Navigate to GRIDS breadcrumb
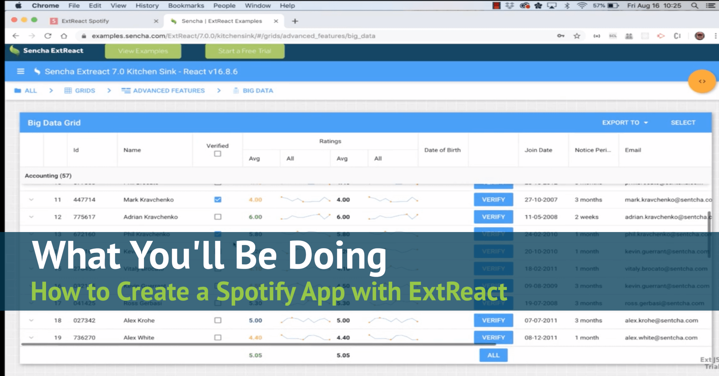 (80, 91)
